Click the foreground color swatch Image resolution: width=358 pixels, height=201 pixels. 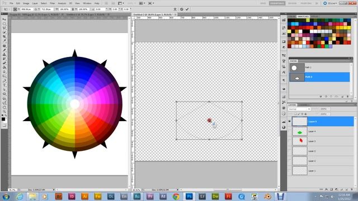coord(3,119)
